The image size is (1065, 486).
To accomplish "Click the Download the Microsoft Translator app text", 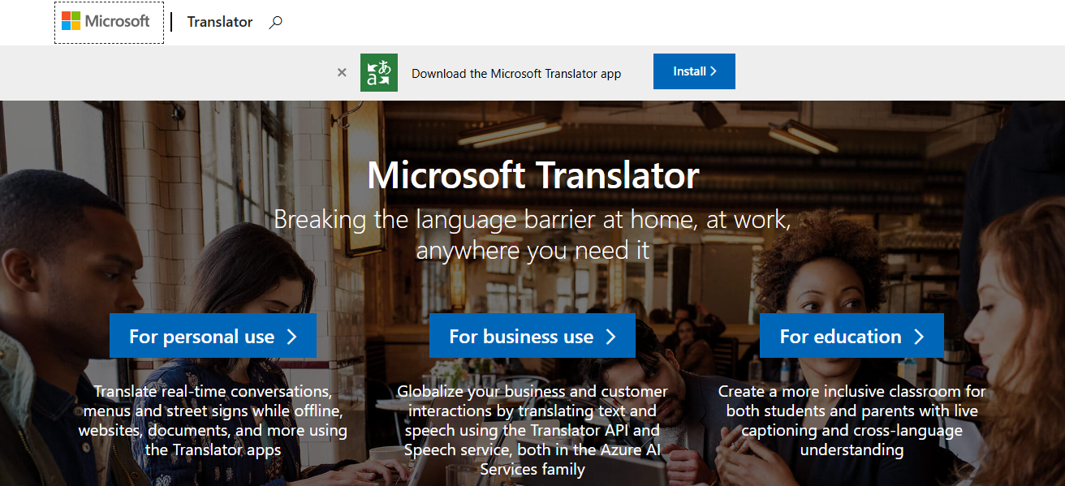I will 516,73.
